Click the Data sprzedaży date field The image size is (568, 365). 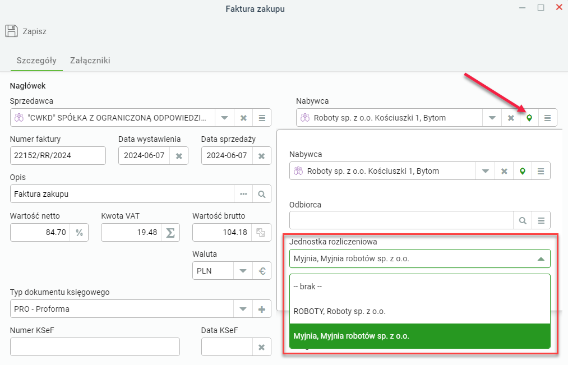point(227,156)
